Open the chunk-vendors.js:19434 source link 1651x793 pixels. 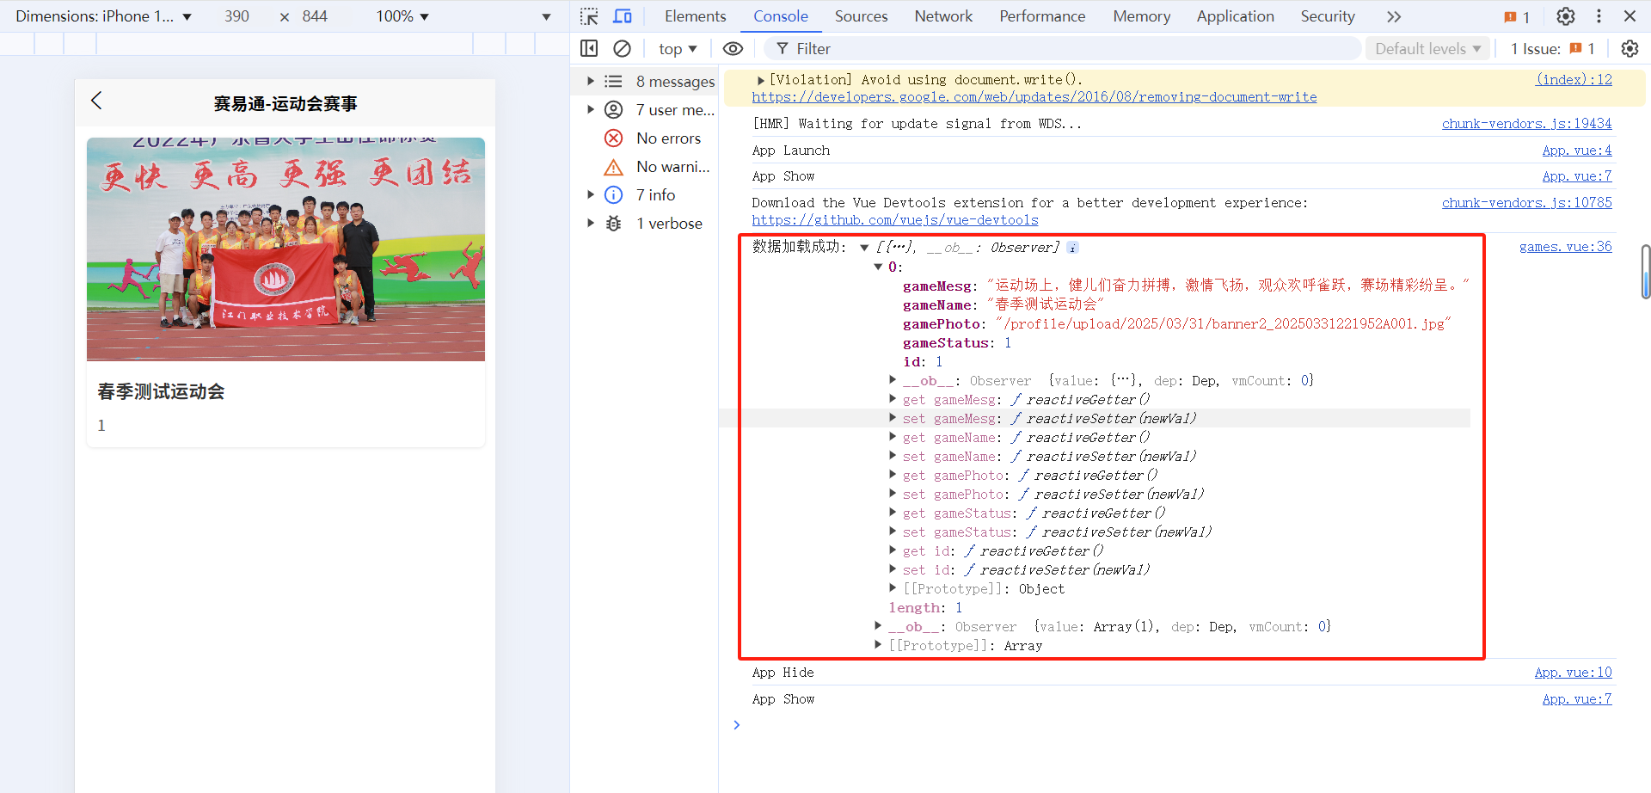(1526, 123)
